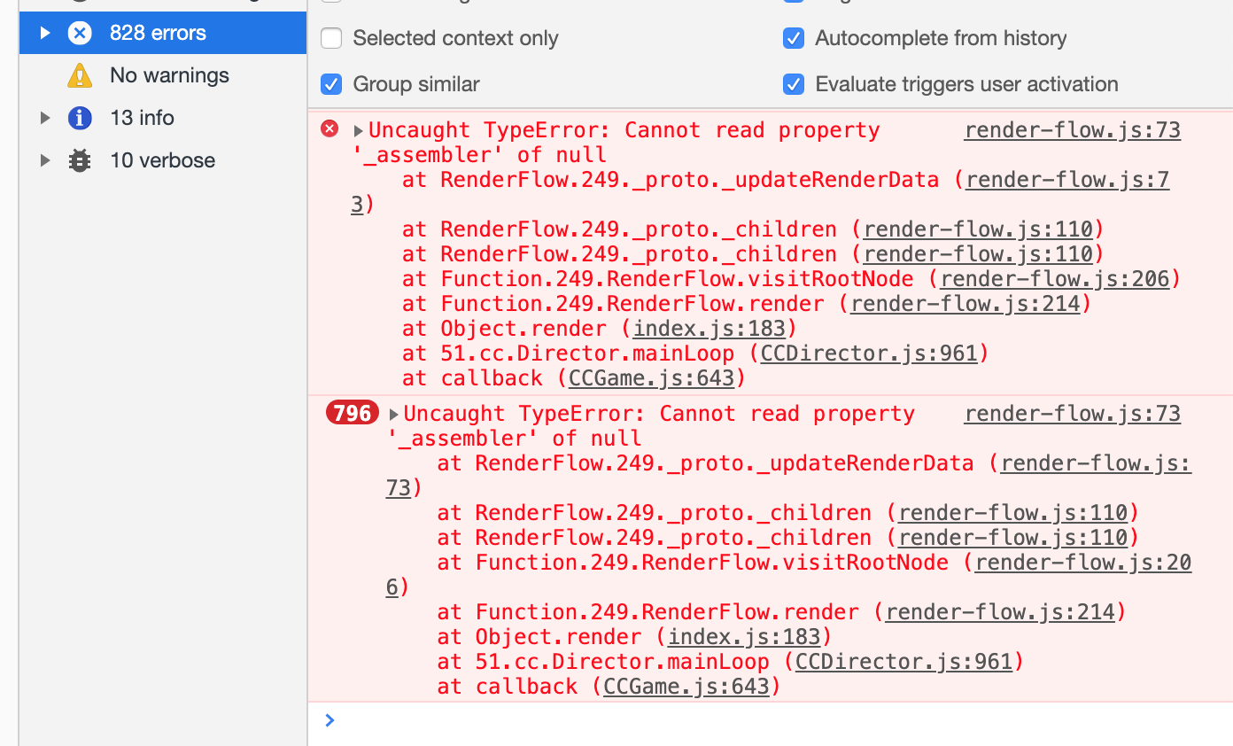Select the No warnings sidebar filter
This screenshot has height=746, width=1233.
point(168,76)
